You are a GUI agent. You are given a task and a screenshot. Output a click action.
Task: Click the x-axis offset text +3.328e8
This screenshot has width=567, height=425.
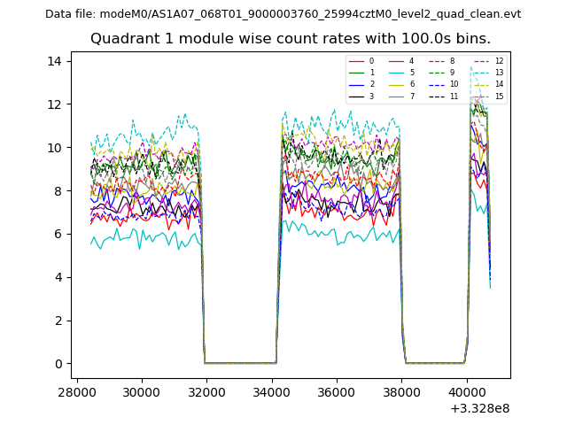(480, 408)
